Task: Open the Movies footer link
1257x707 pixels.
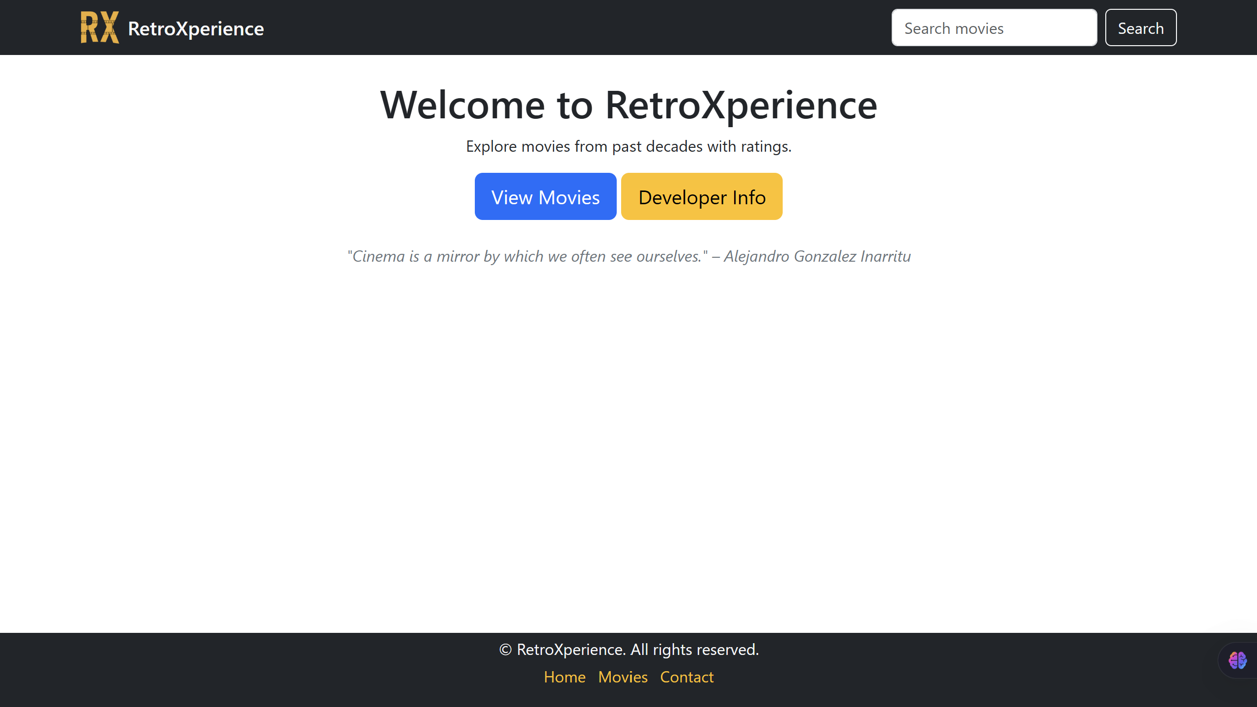Action: pos(623,677)
